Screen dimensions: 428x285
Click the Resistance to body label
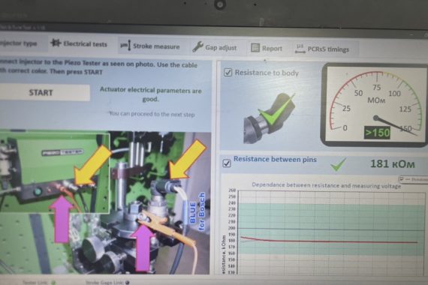pyautogui.click(x=267, y=73)
